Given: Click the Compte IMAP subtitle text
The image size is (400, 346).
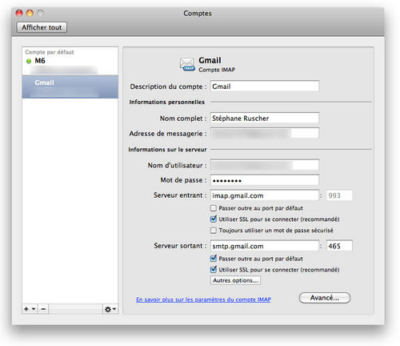Looking at the screenshot, I should (217, 70).
